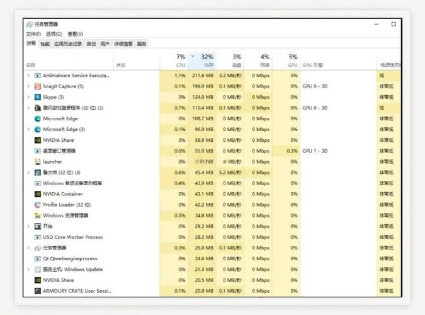The height and width of the screenshot is (315, 425).
Task: Switch to the 详细信息 tab
Action: click(x=123, y=43)
